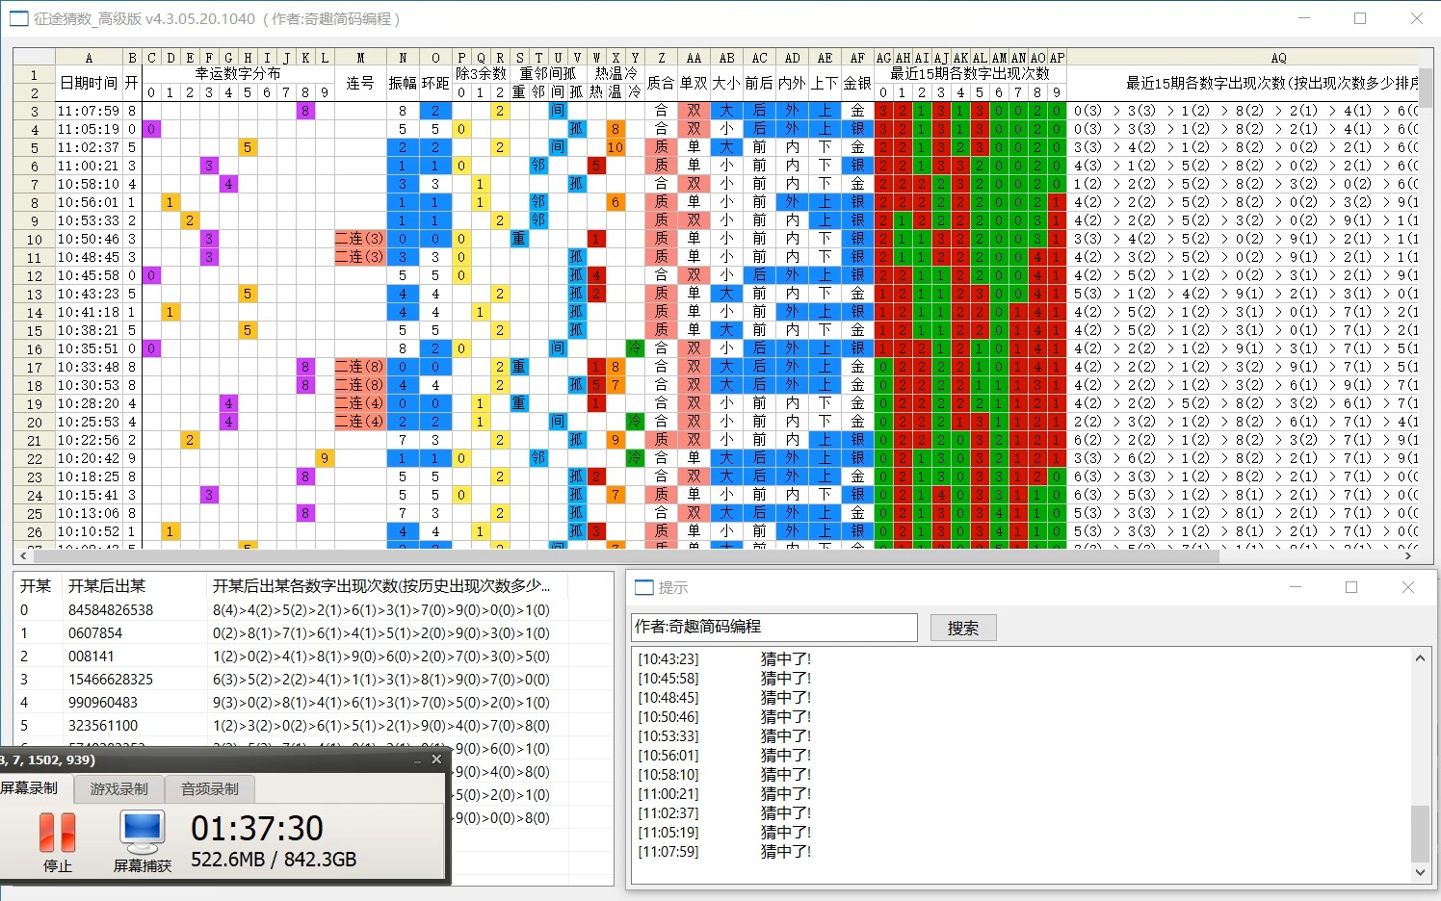This screenshot has width=1441, height=901.
Task: Click the grid's scroll-right arrow
Action: [1408, 555]
